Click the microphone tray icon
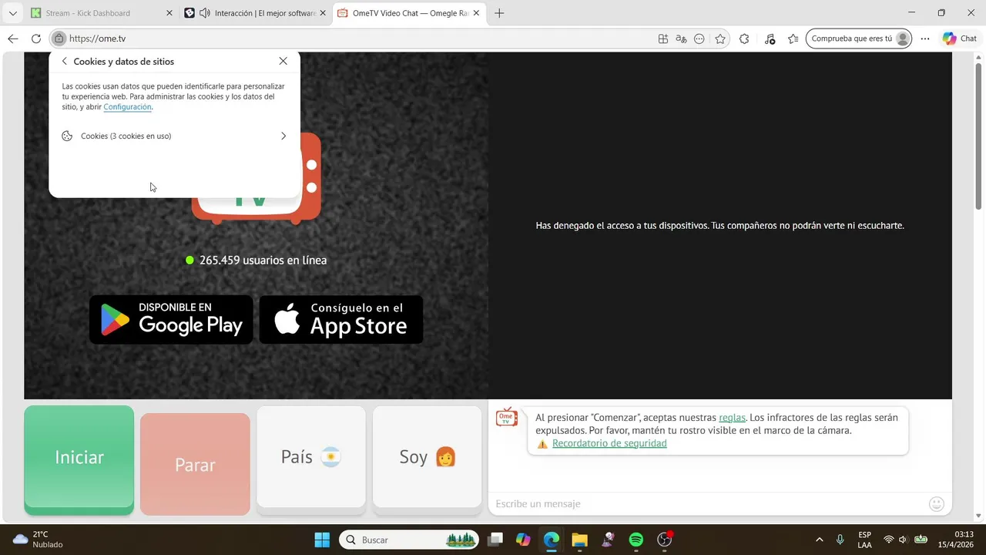The height and width of the screenshot is (555, 986). click(840, 540)
